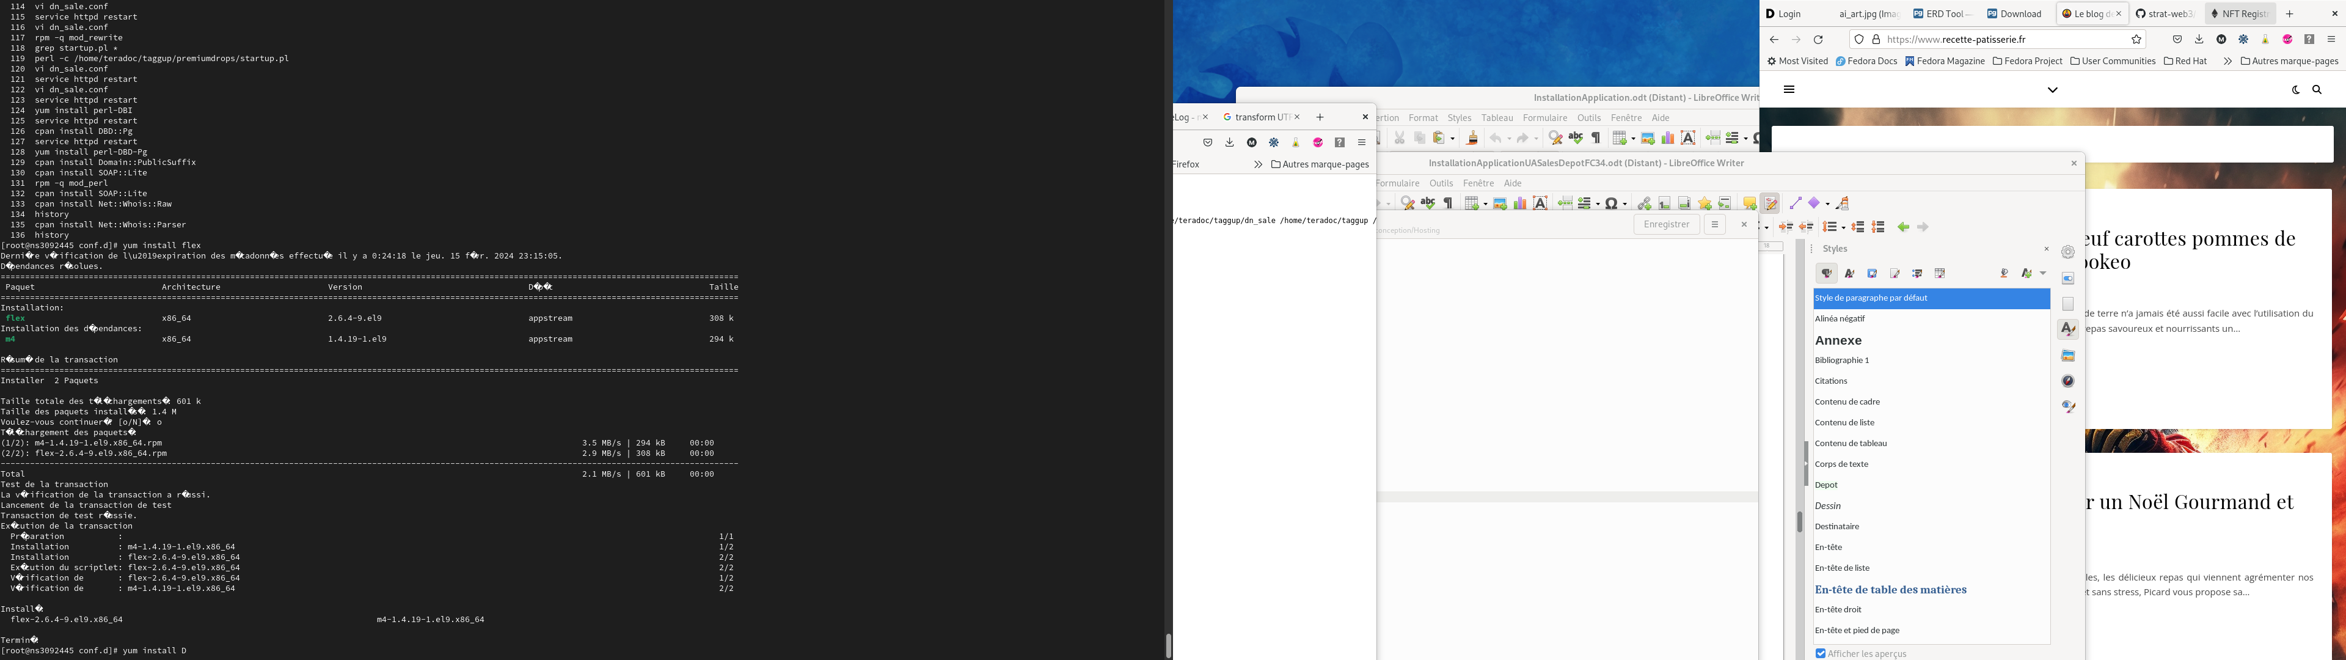The width and height of the screenshot is (2346, 660).
Task: Toggle the Afficher les aperçus checkbox
Action: tap(1821, 654)
